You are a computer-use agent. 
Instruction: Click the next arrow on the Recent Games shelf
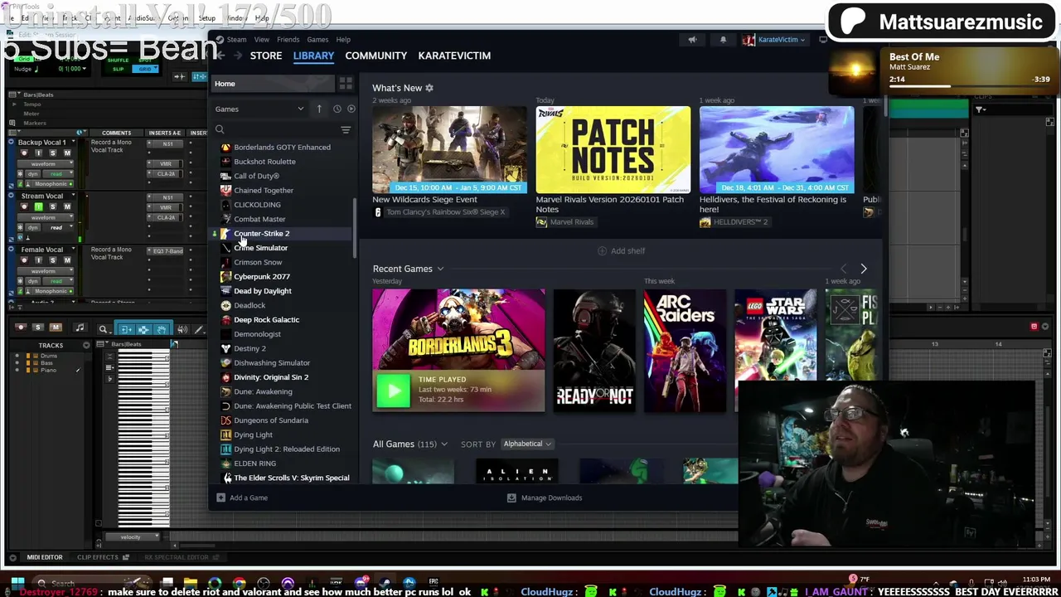[863, 269]
